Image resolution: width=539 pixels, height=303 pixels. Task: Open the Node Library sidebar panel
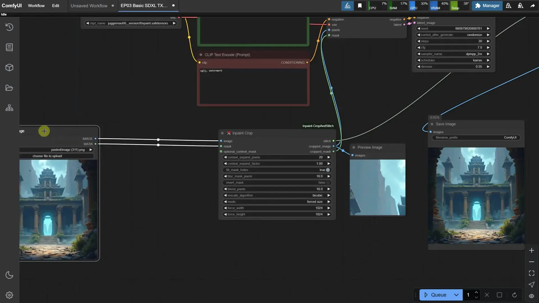click(9, 47)
